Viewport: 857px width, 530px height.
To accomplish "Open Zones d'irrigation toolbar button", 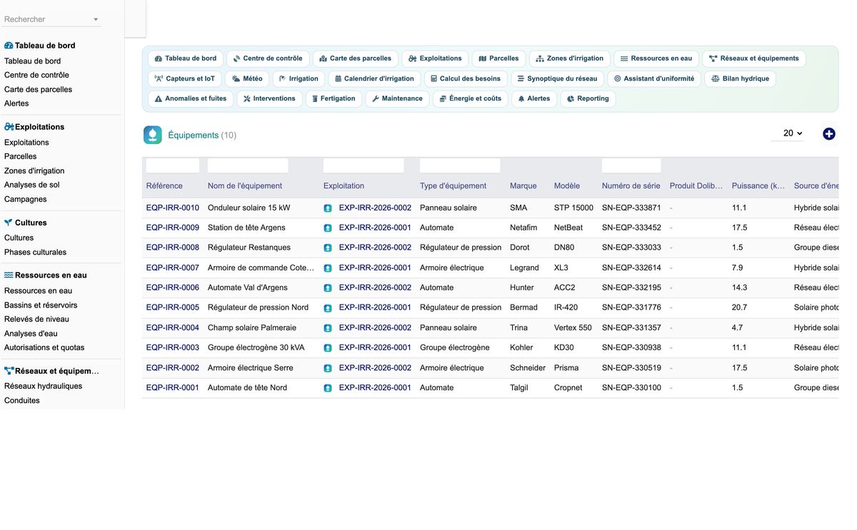I will click(x=570, y=58).
